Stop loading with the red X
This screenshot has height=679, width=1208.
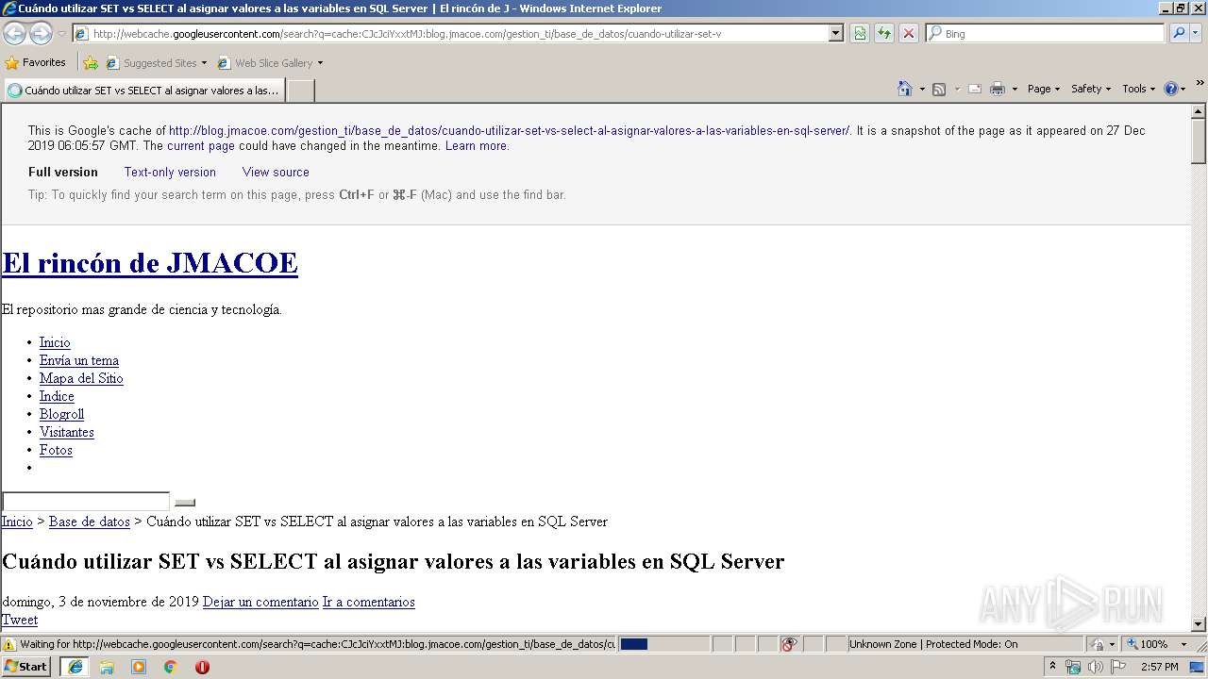[909, 33]
